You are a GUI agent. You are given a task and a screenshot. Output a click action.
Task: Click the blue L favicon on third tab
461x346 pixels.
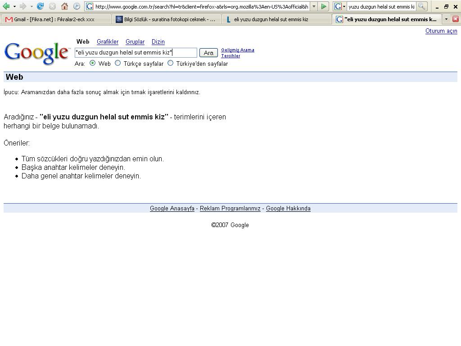coord(228,19)
